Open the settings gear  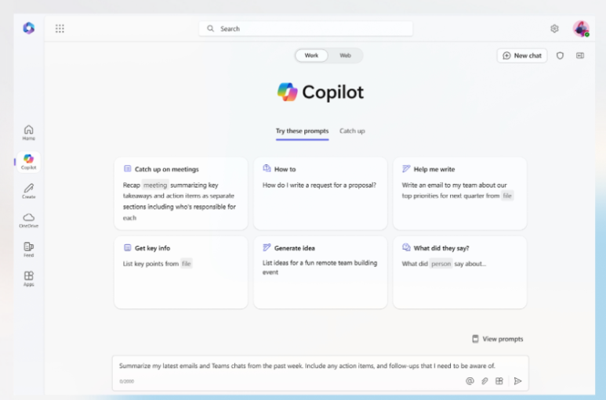click(554, 28)
